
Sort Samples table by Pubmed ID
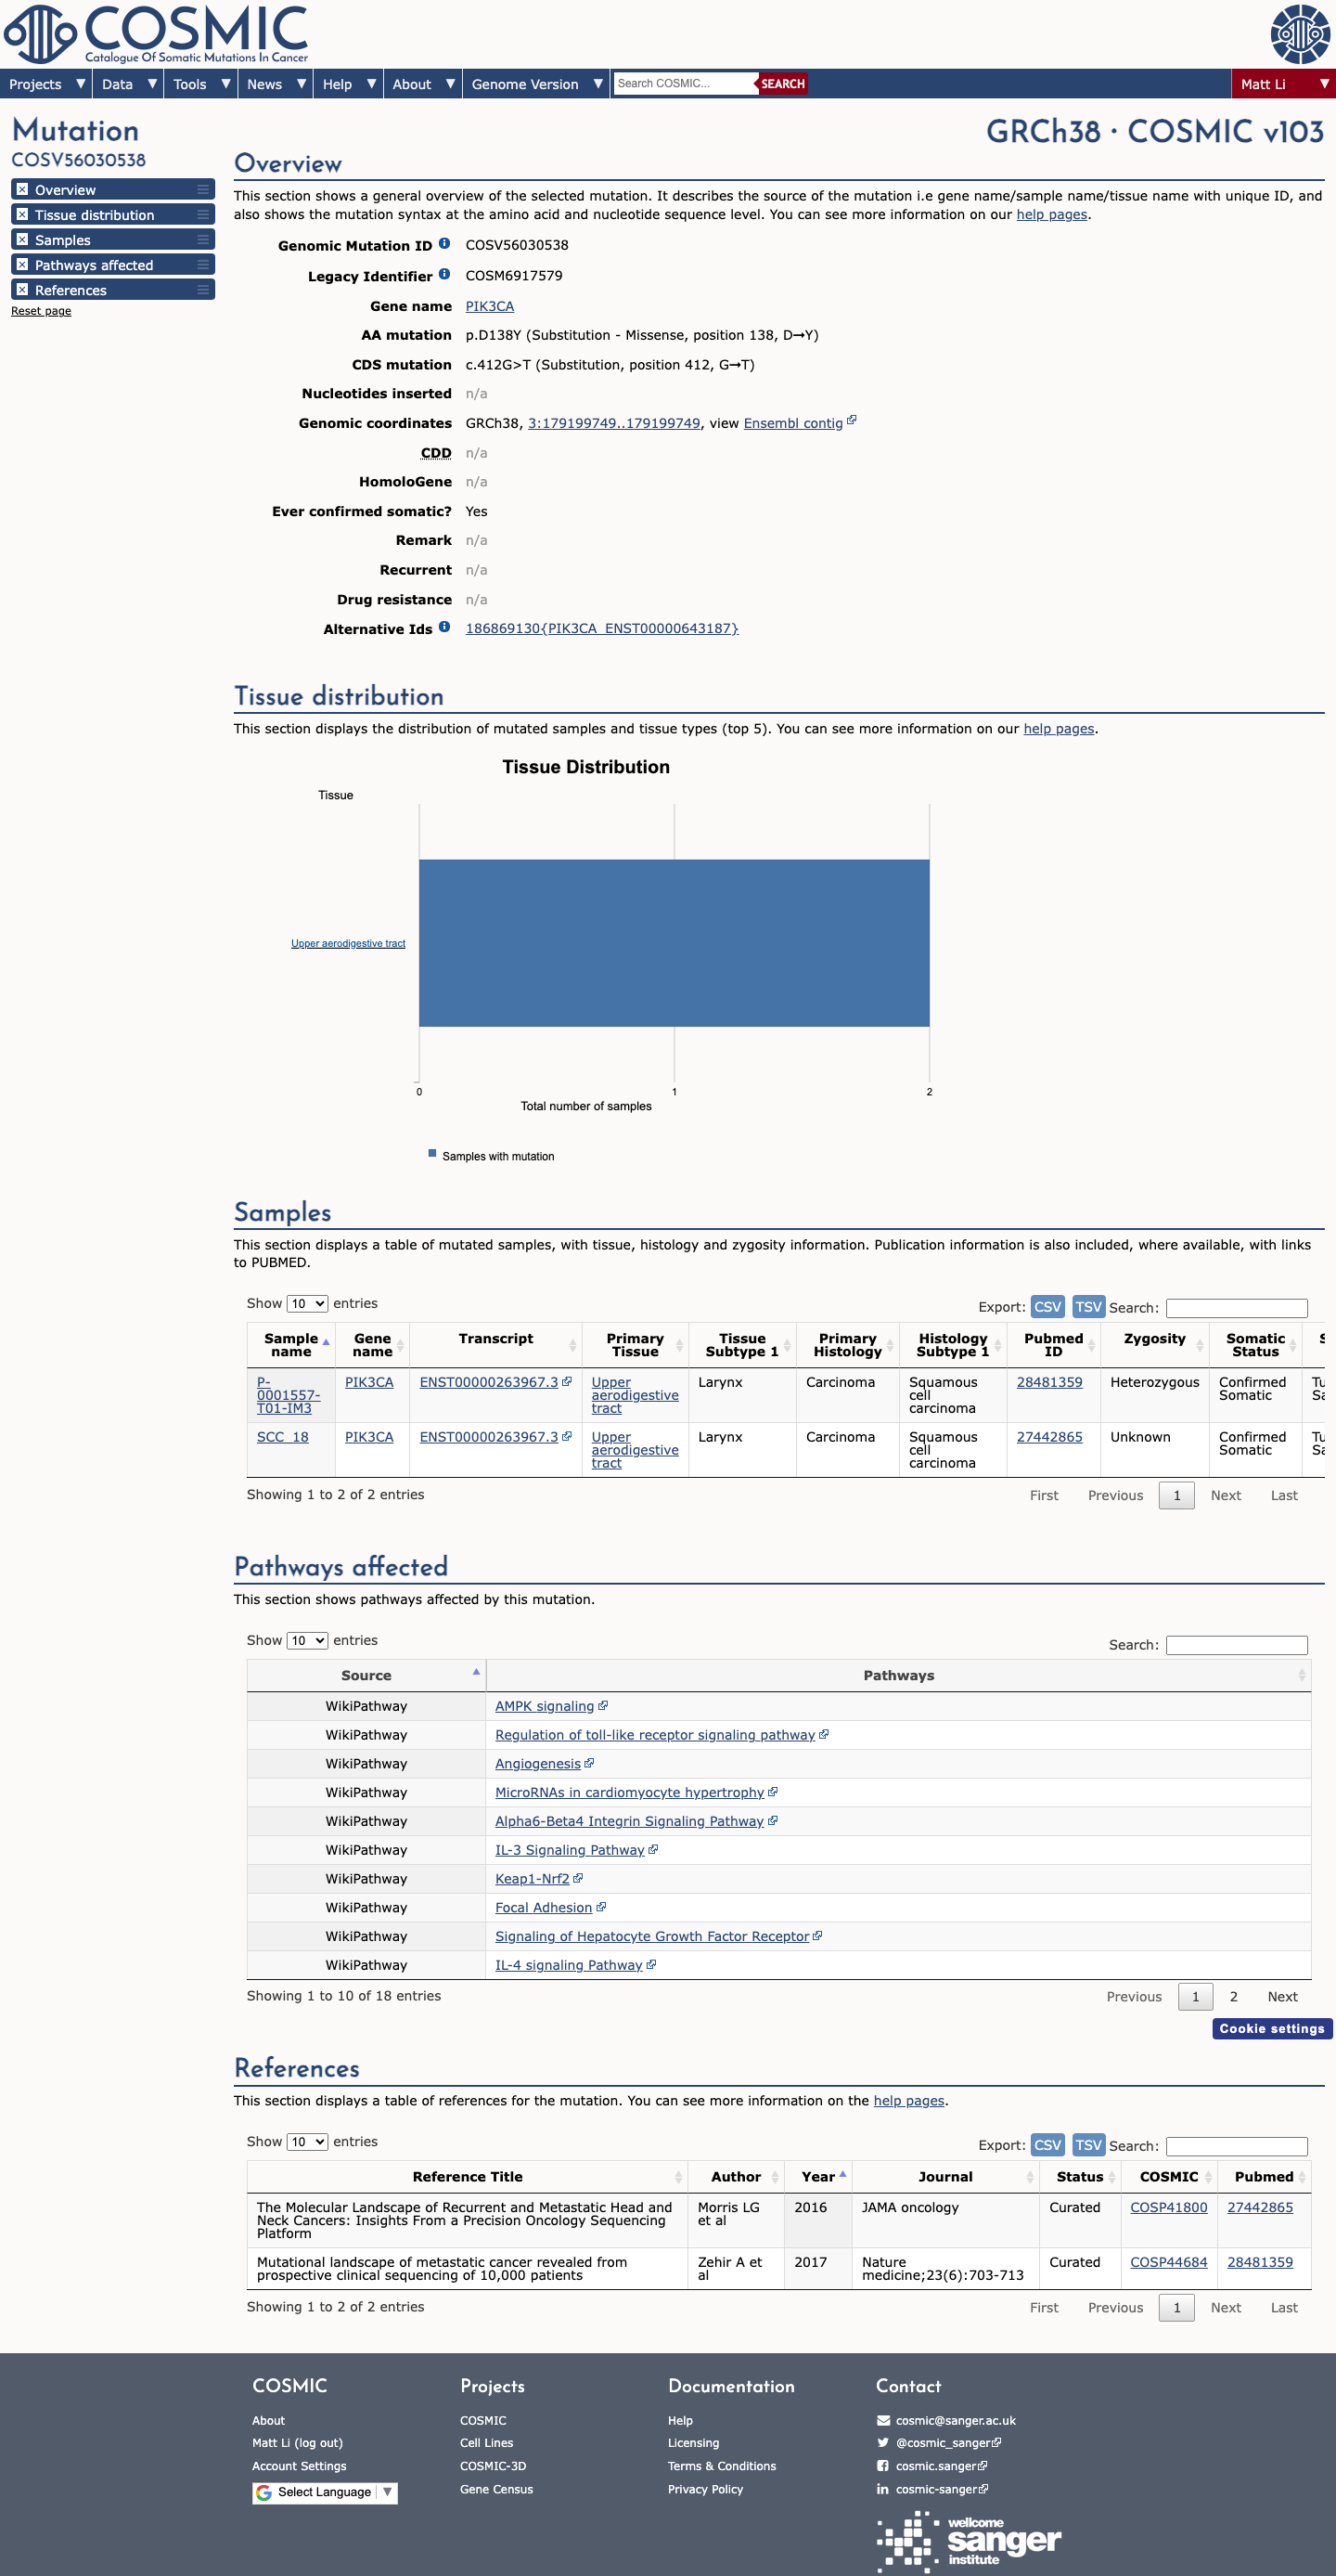[x=1053, y=1345]
